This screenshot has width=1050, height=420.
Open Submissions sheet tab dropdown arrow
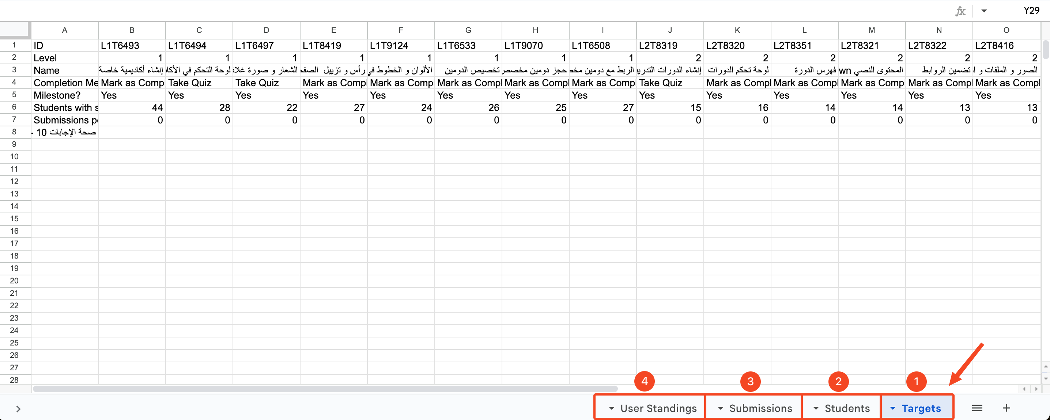[x=720, y=408]
